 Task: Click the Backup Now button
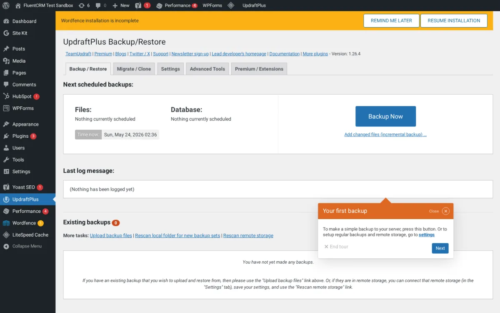point(385,116)
